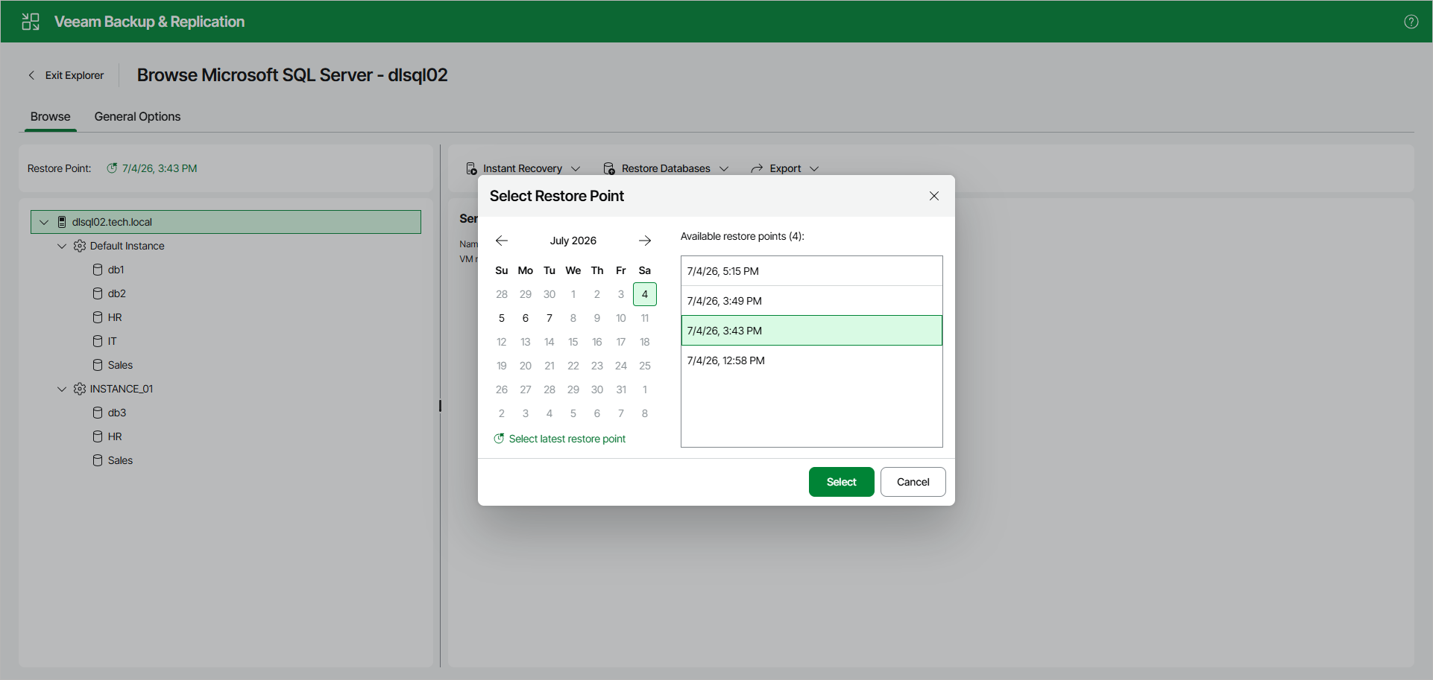The width and height of the screenshot is (1433, 680).
Task: Select July 5 in the calendar
Action: [x=502, y=318]
